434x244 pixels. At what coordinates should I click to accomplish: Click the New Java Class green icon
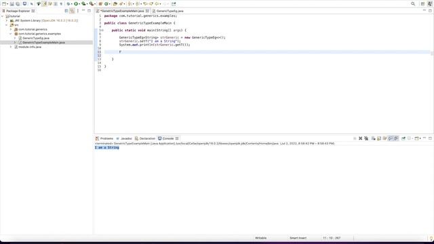pos(106,4)
